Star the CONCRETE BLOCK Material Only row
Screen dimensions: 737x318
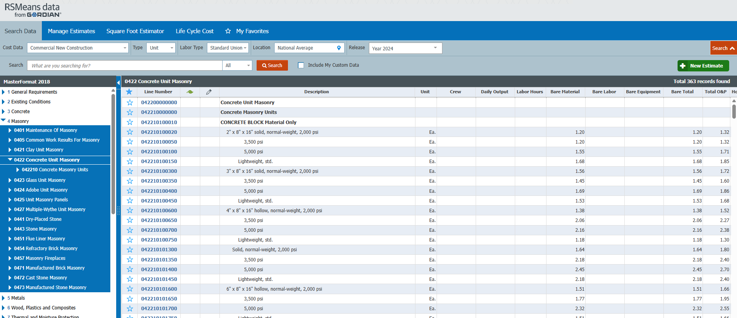129,122
